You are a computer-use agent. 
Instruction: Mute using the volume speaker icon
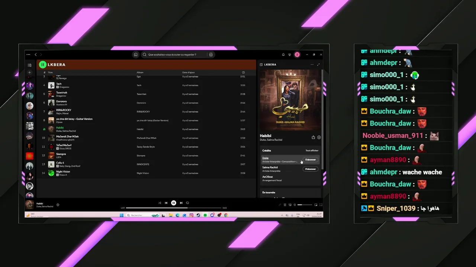(295, 205)
